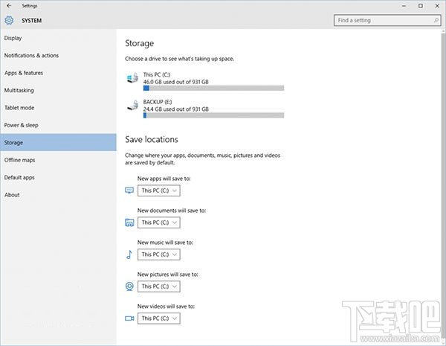This screenshot has height=346, width=446.
Task: Click the vertical scrollbar on right edge
Action: pos(444,185)
